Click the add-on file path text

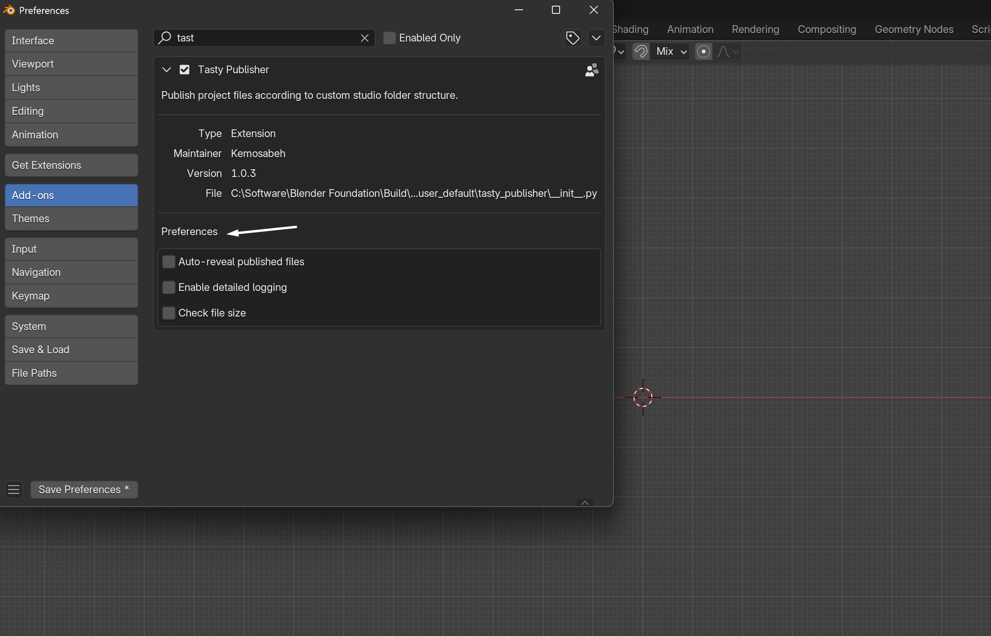413,193
